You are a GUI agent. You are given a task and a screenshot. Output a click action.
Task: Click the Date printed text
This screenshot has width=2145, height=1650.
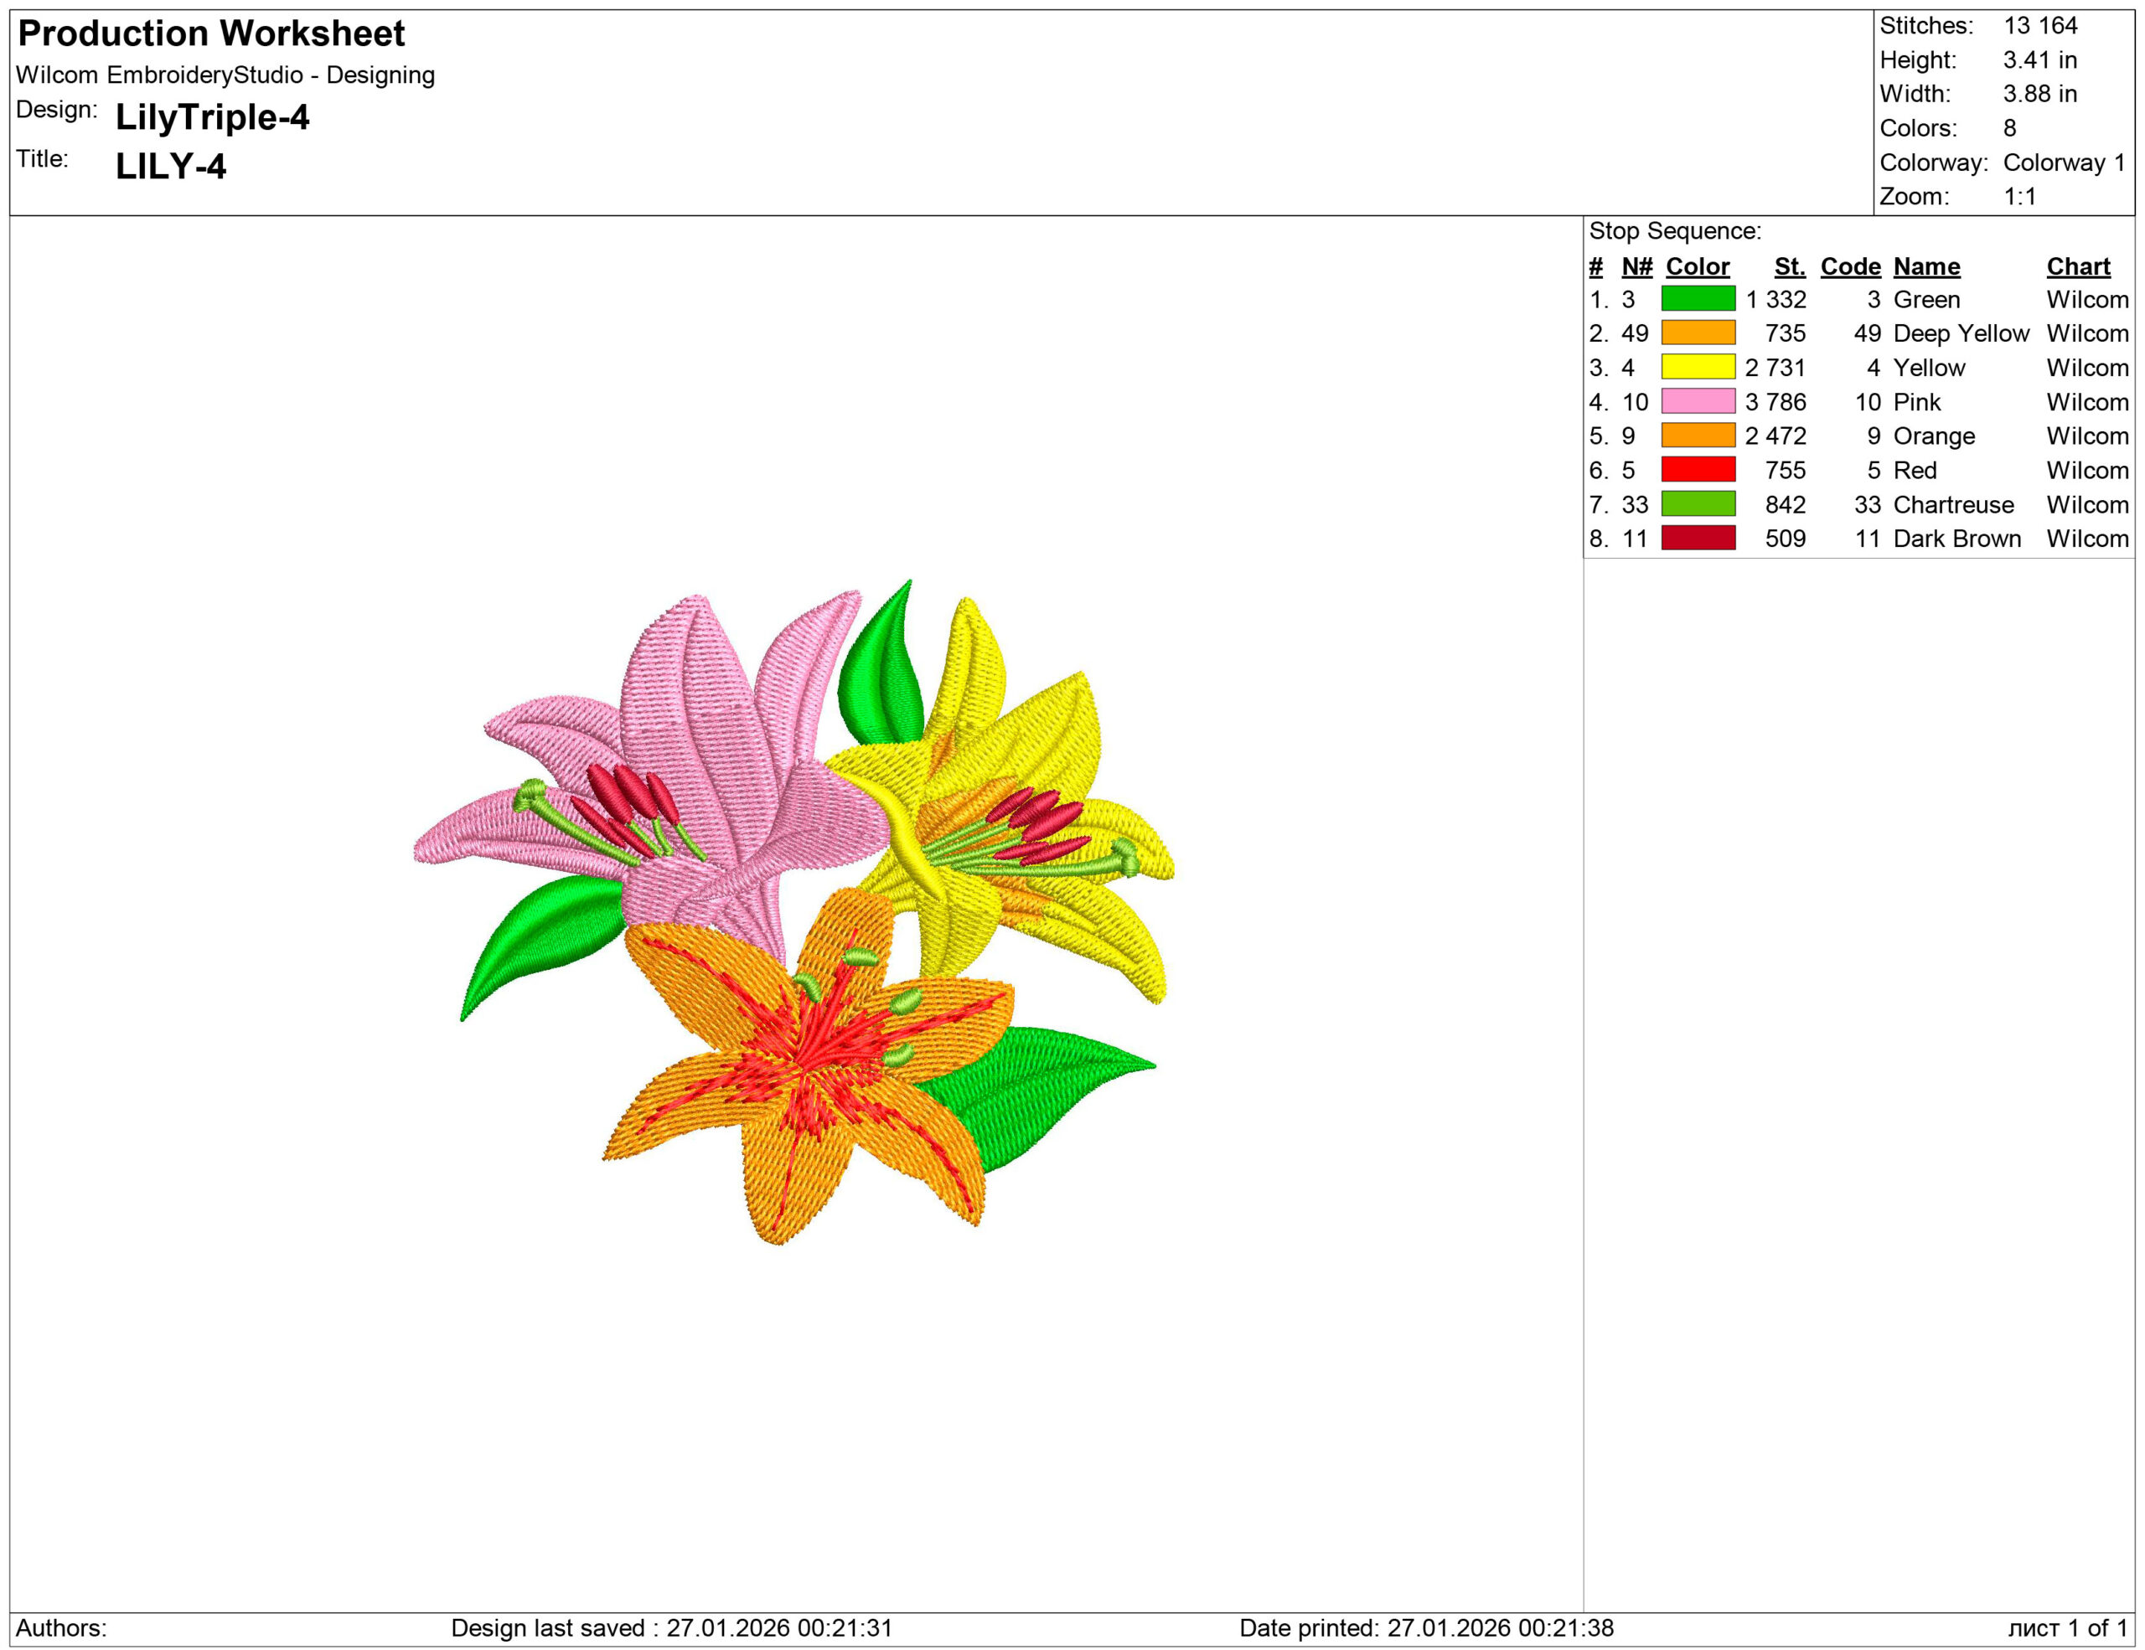pos(1425,1627)
